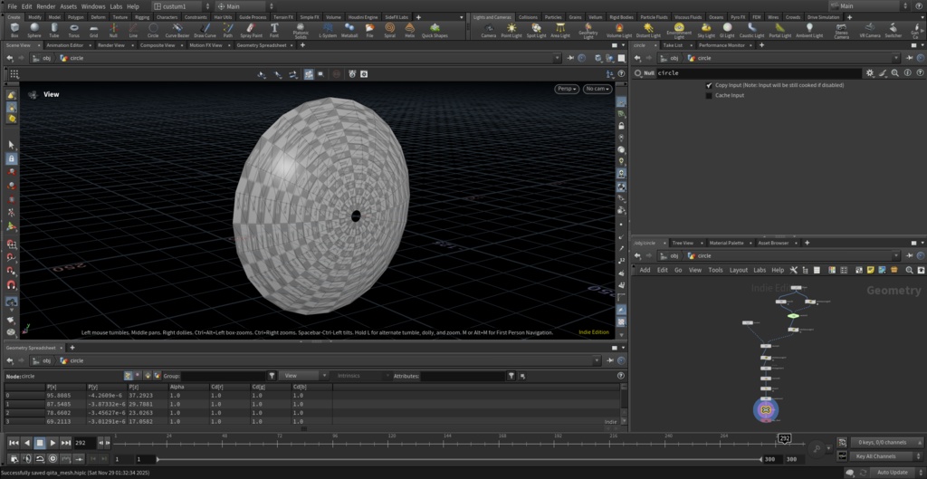Add a Point Light from the shelf
This screenshot has height=479, width=927.
pos(511,30)
